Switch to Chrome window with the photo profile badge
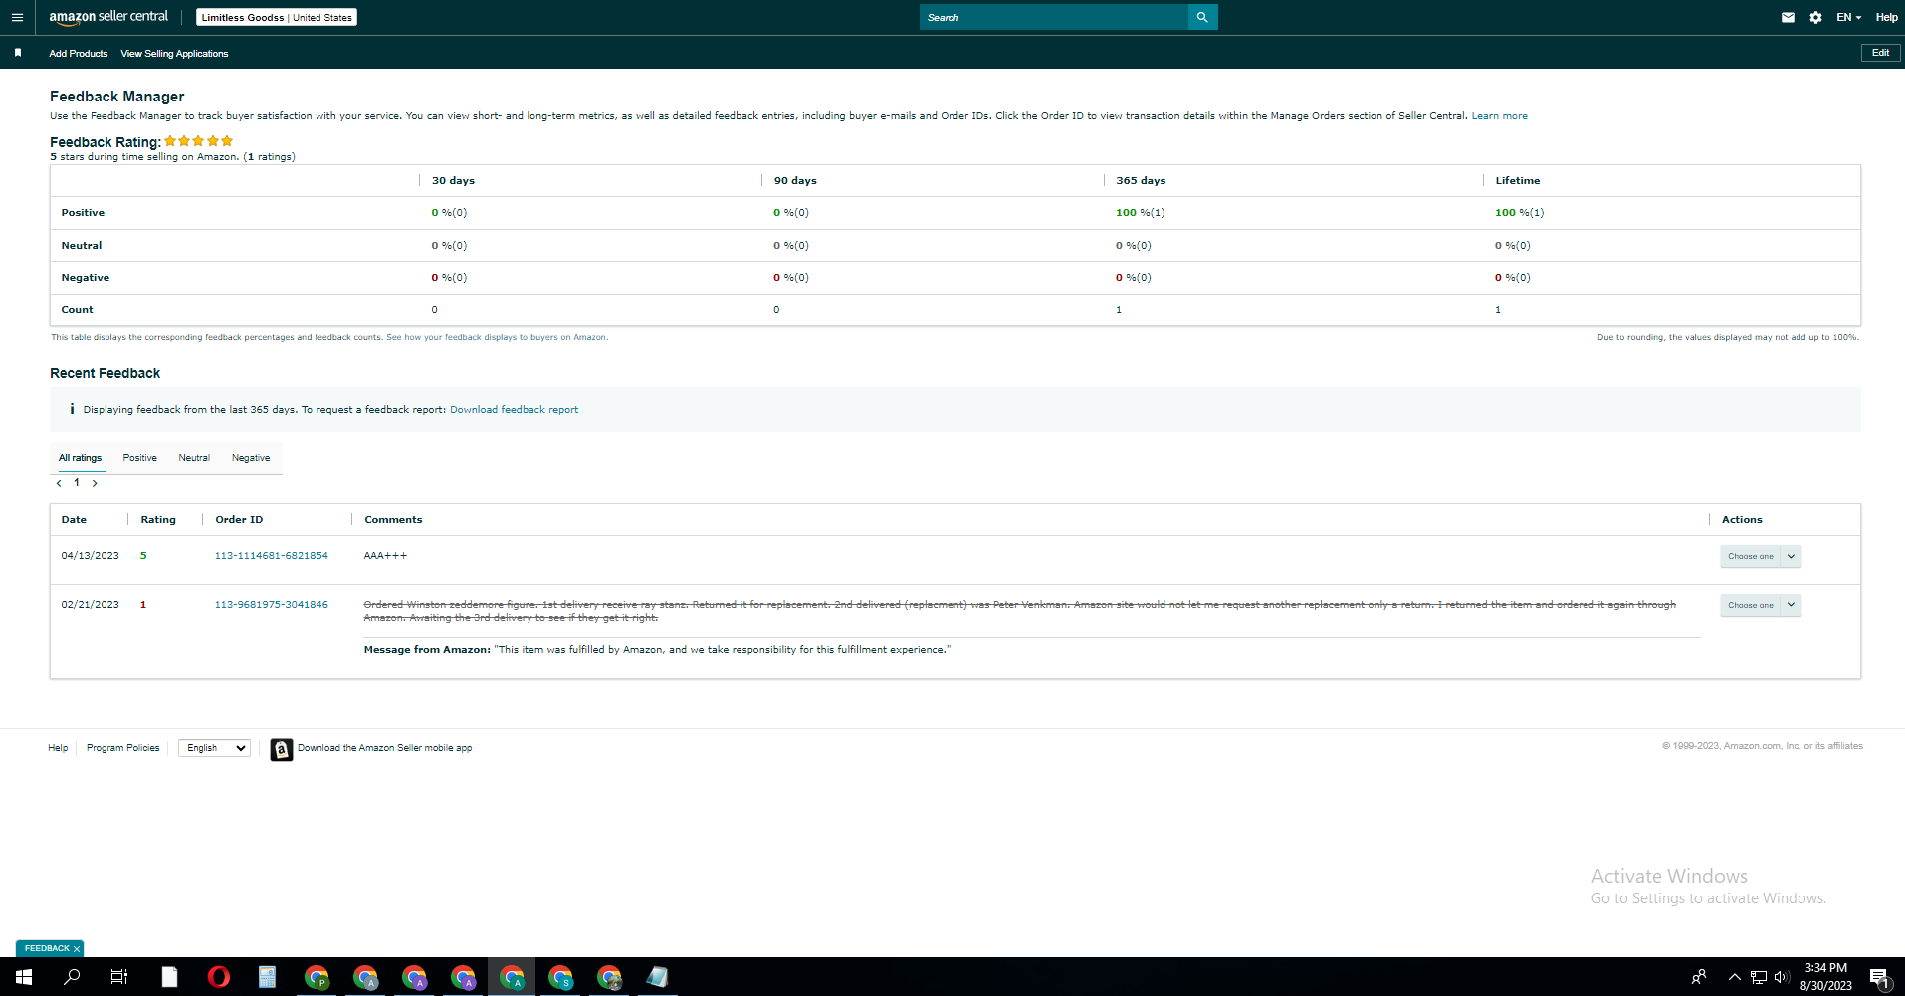The width and height of the screenshot is (1905, 996). point(609,977)
